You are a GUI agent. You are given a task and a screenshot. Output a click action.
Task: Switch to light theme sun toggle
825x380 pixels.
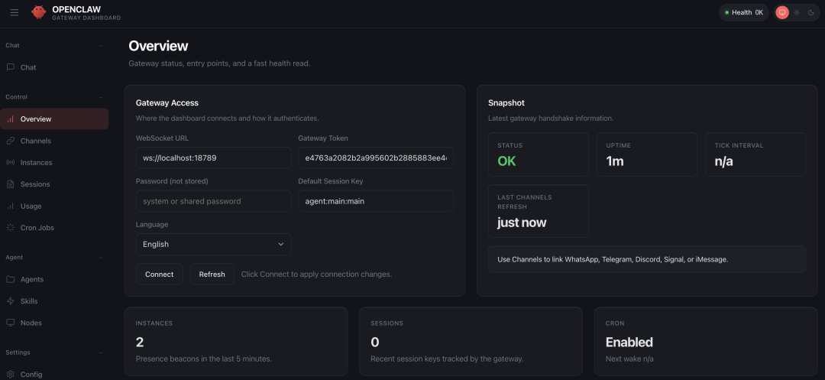[797, 12]
